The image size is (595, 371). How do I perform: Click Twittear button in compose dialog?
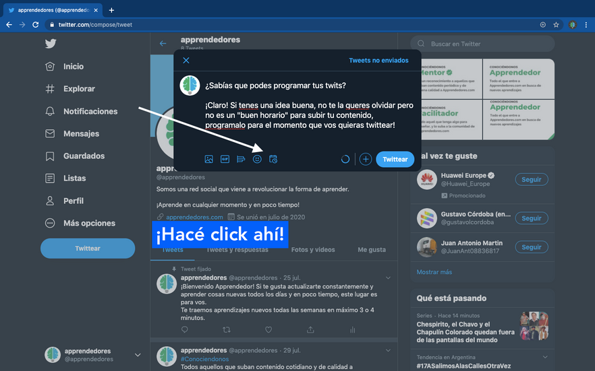tap(395, 160)
